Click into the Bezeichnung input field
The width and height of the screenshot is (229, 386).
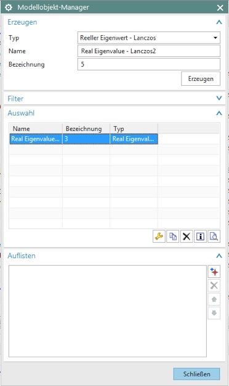pyautogui.click(x=149, y=64)
